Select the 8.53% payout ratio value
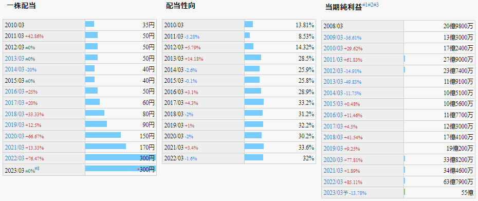This screenshot has width=478, height=201. coord(306,36)
